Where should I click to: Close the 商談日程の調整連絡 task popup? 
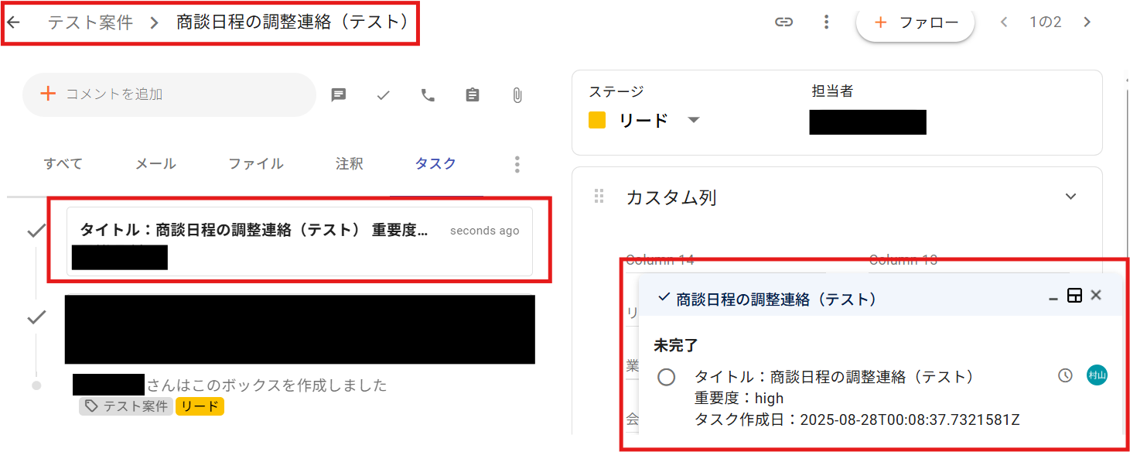[x=1096, y=295]
